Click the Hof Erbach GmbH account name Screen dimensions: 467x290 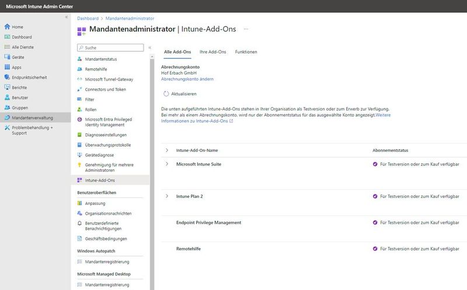pos(179,73)
